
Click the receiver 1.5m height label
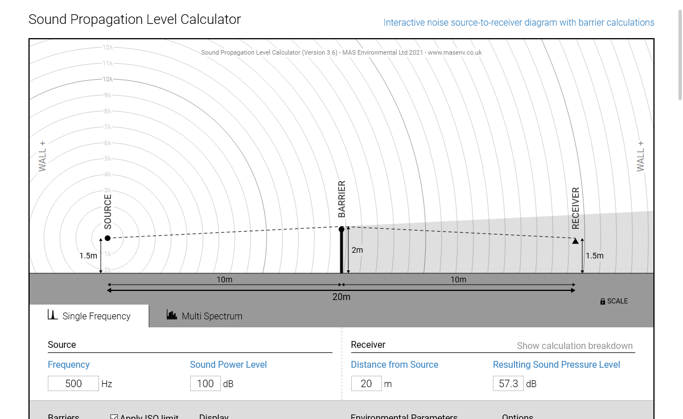click(x=595, y=256)
